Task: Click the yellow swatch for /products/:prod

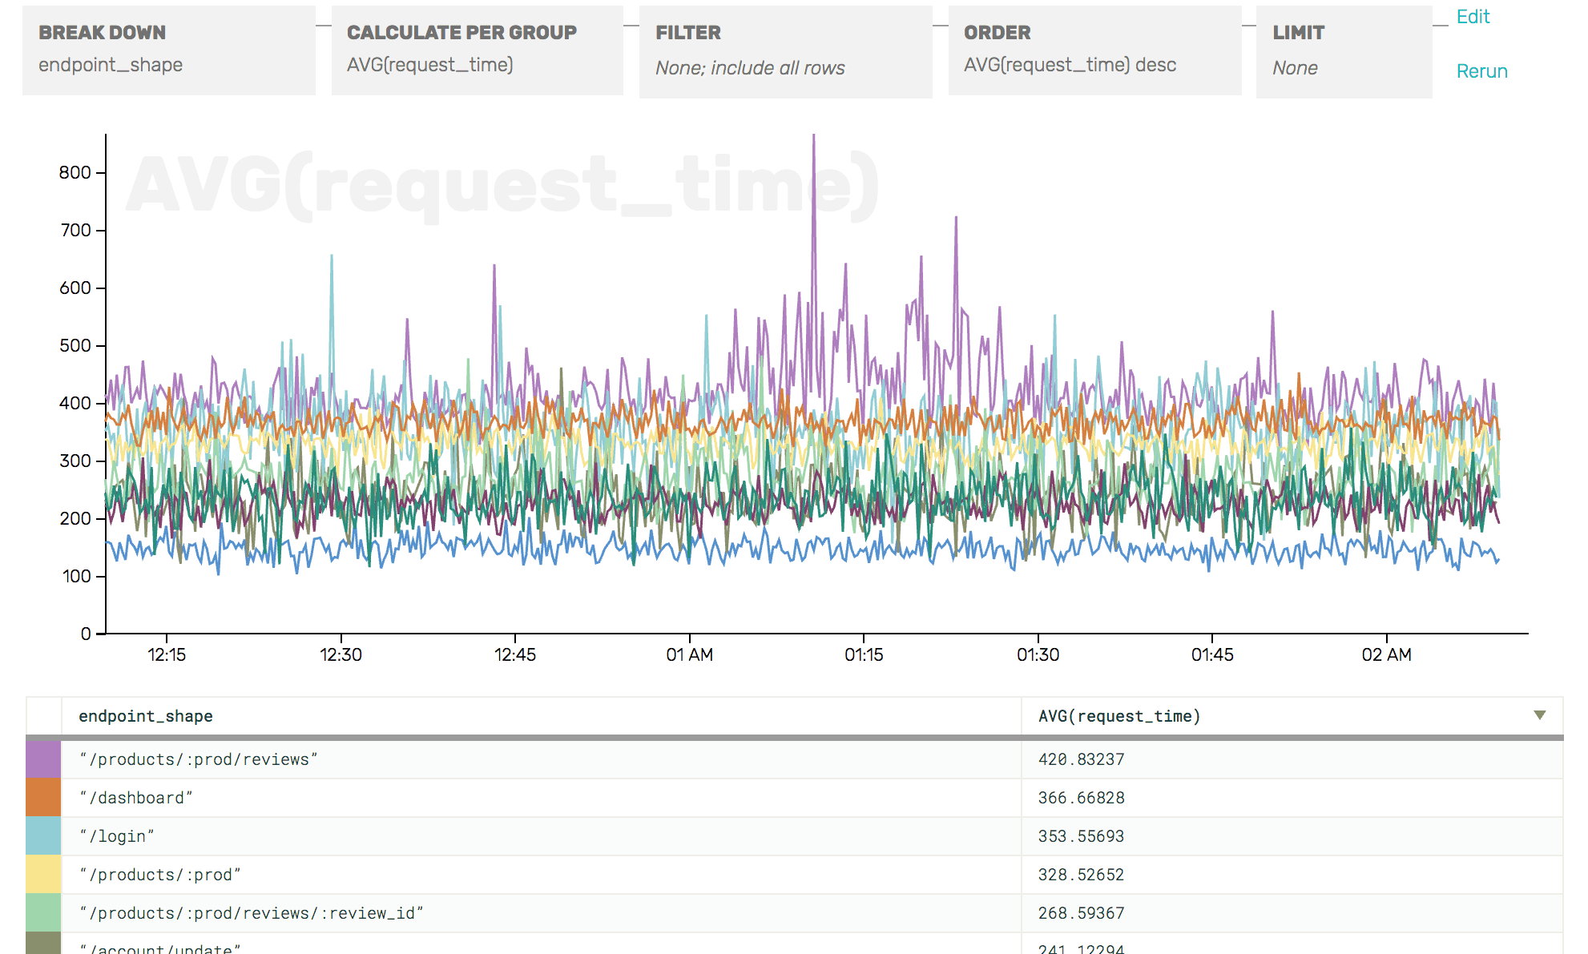Action: click(x=42, y=874)
